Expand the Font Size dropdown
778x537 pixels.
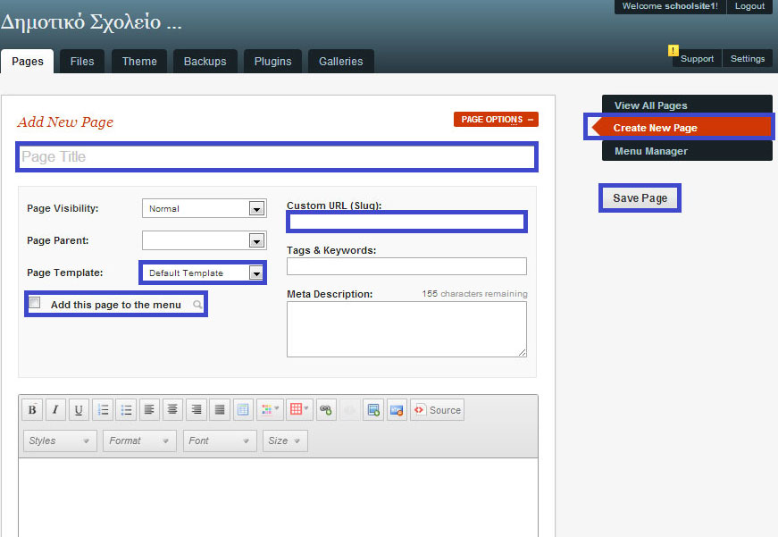(285, 441)
